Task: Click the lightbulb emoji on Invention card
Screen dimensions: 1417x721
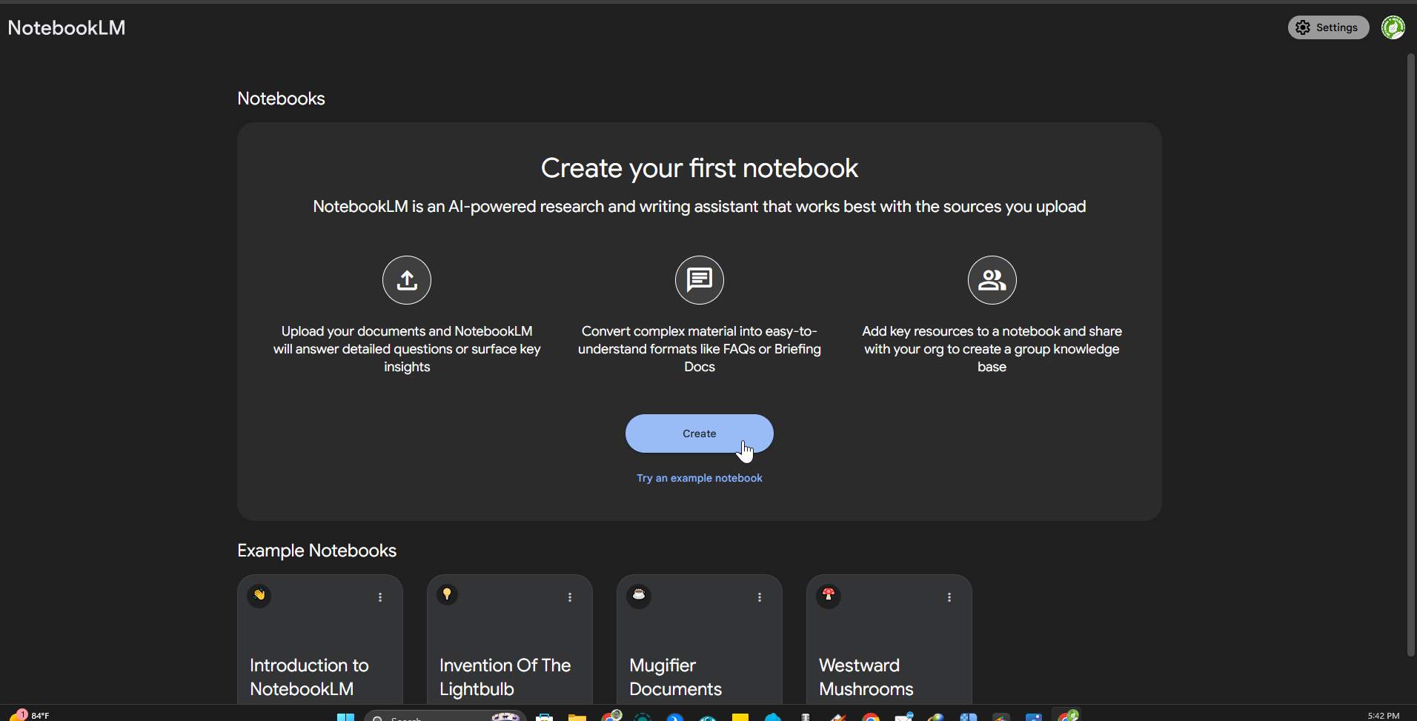Action: (447, 594)
